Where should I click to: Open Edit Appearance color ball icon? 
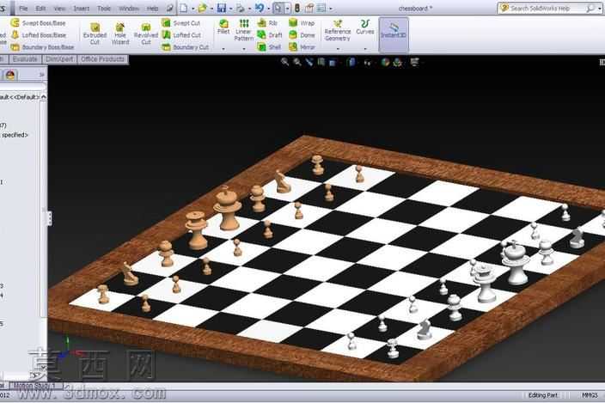pyautogui.click(x=385, y=62)
